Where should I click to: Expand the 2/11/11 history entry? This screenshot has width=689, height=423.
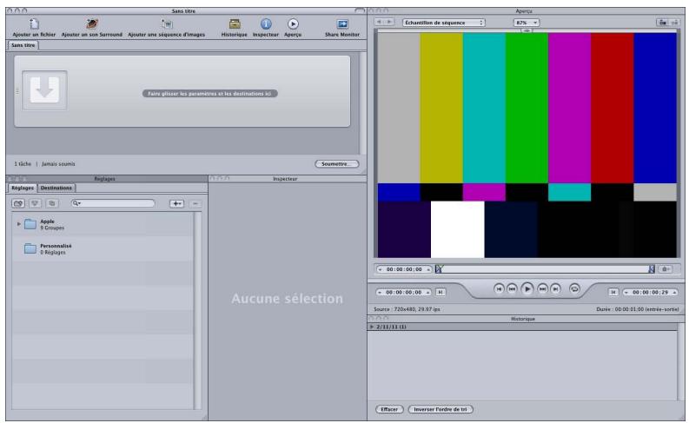click(x=373, y=327)
